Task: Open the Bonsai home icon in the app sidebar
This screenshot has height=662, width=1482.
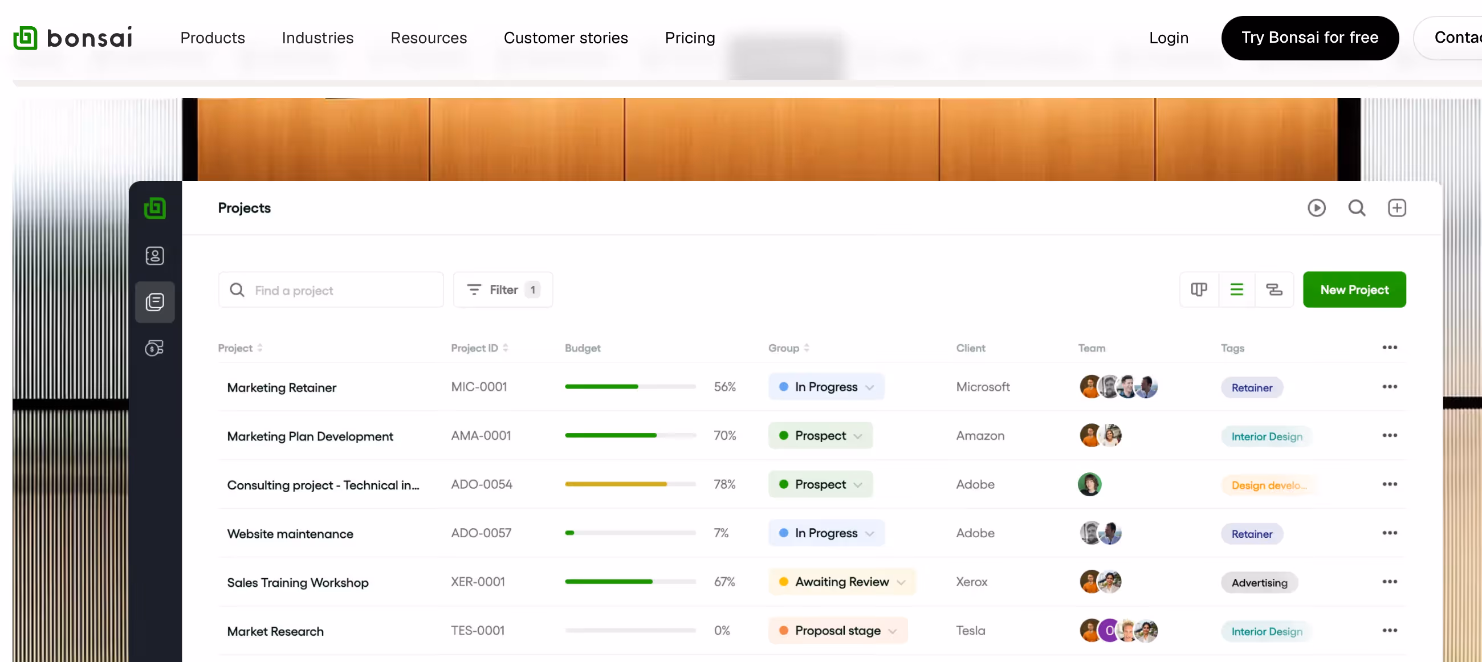Action: click(x=155, y=207)
